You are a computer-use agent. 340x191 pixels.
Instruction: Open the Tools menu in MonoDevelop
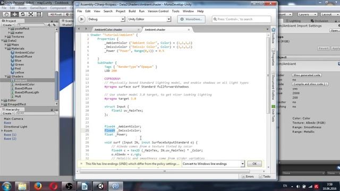(176, 11)
